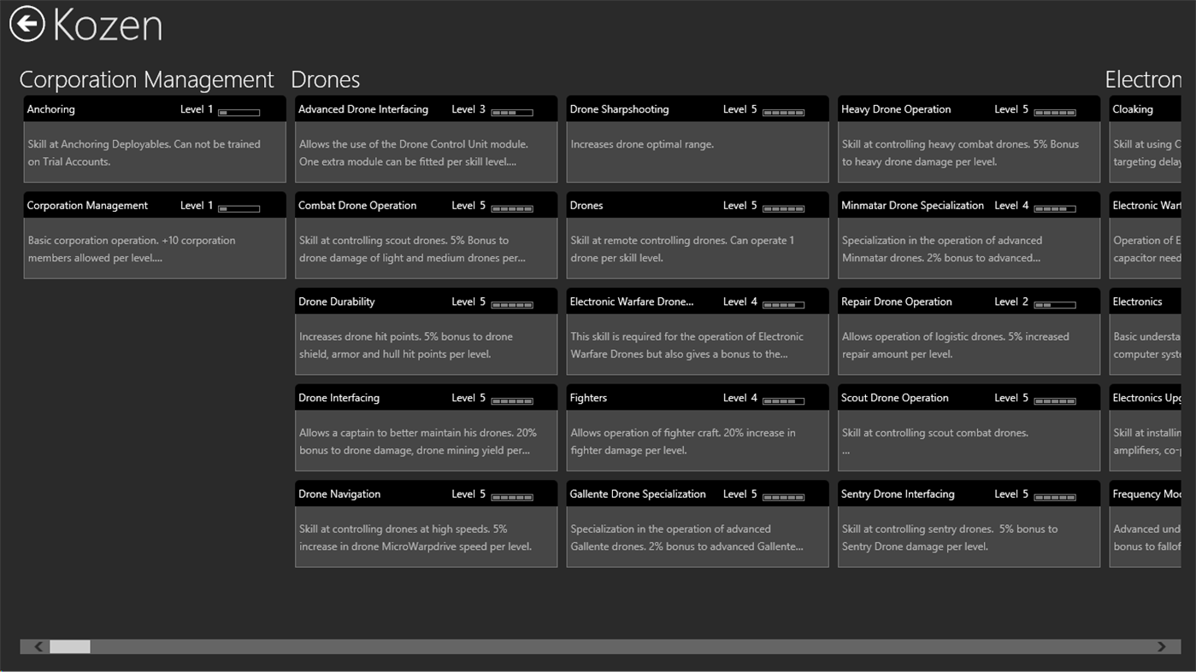Select the Drones category header
Image resolution: width=1196 pixels, height=672 pixels.
(x=325, y=79)
